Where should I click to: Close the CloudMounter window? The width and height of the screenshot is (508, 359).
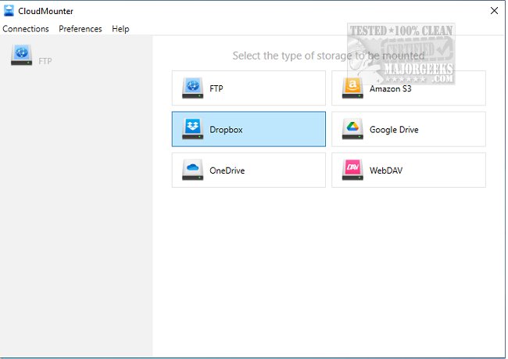494,11
